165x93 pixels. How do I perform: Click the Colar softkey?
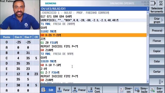click(157, 61)
